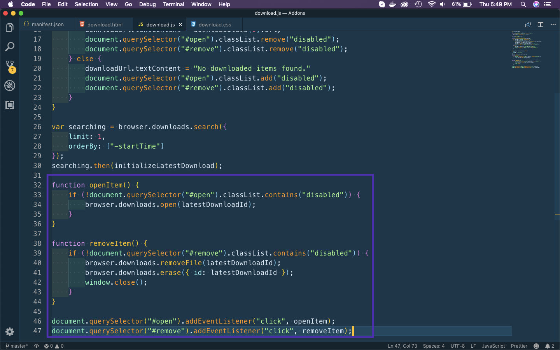Open the Help menu
This screenshot has width=560, height=350.
[224, 4]
